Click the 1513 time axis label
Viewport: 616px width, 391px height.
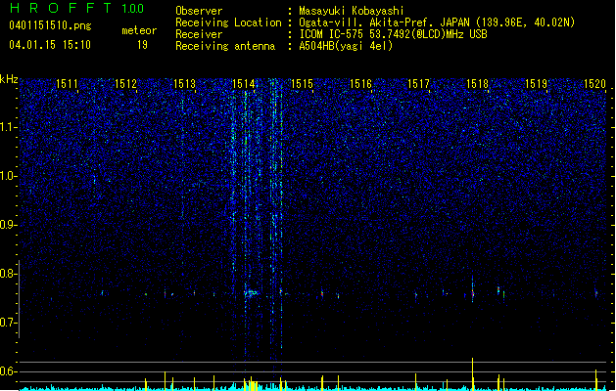click(184, 84)
